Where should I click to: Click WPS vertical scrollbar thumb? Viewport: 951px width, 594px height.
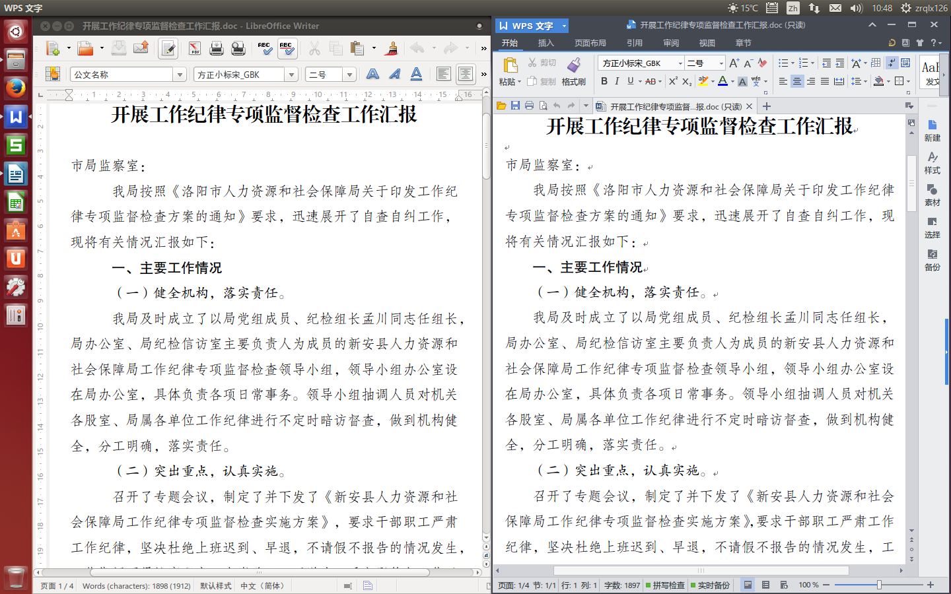[911, 183]
